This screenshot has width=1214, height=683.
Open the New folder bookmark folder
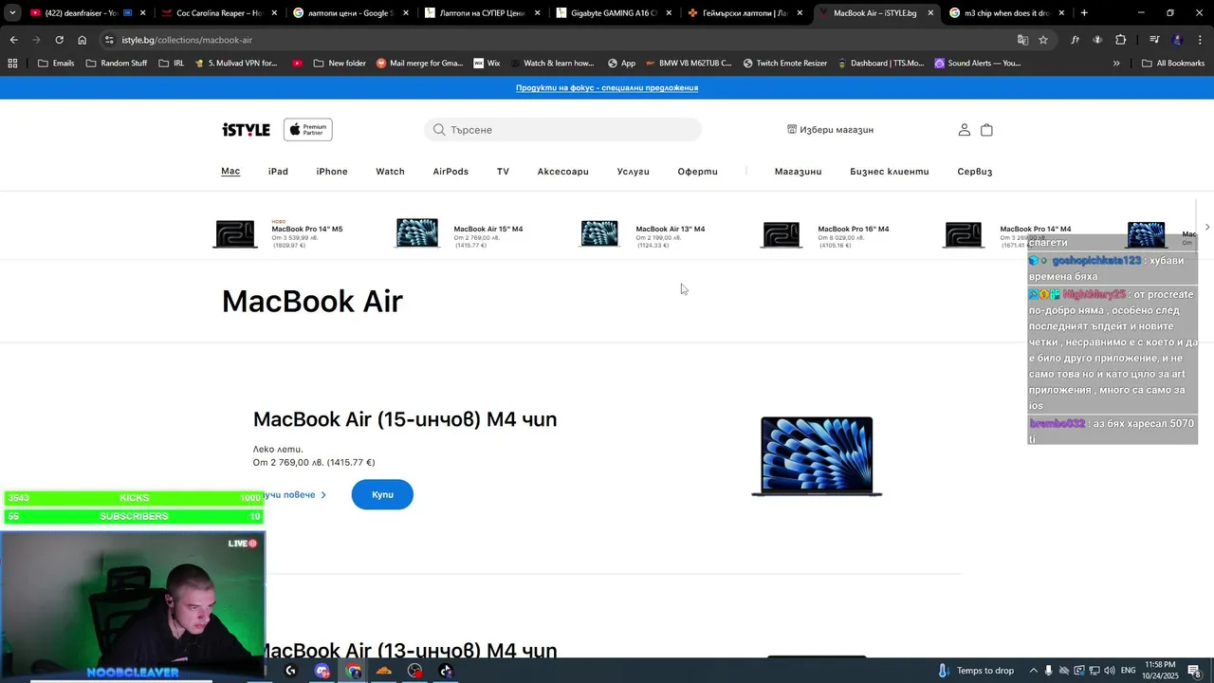(x=339, y=64)
